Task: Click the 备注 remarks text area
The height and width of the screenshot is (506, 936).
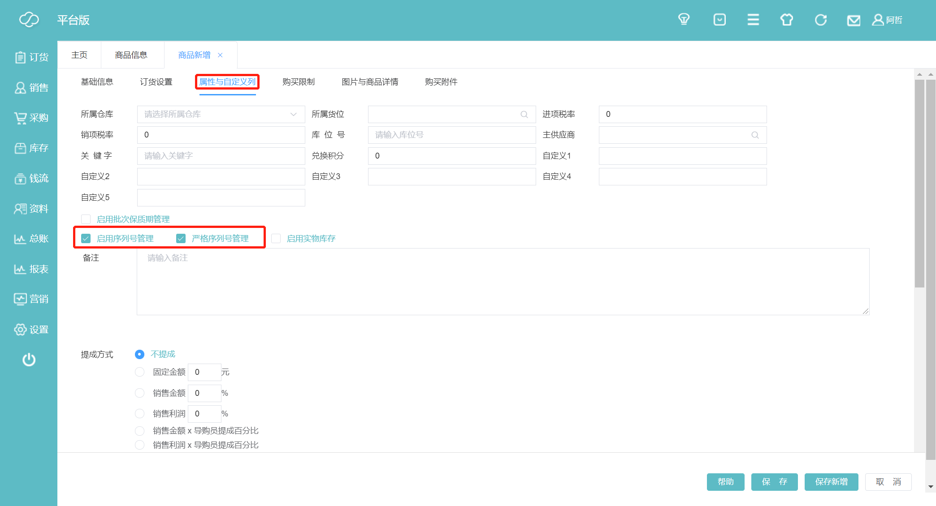Action: click(x=503, y=282)
